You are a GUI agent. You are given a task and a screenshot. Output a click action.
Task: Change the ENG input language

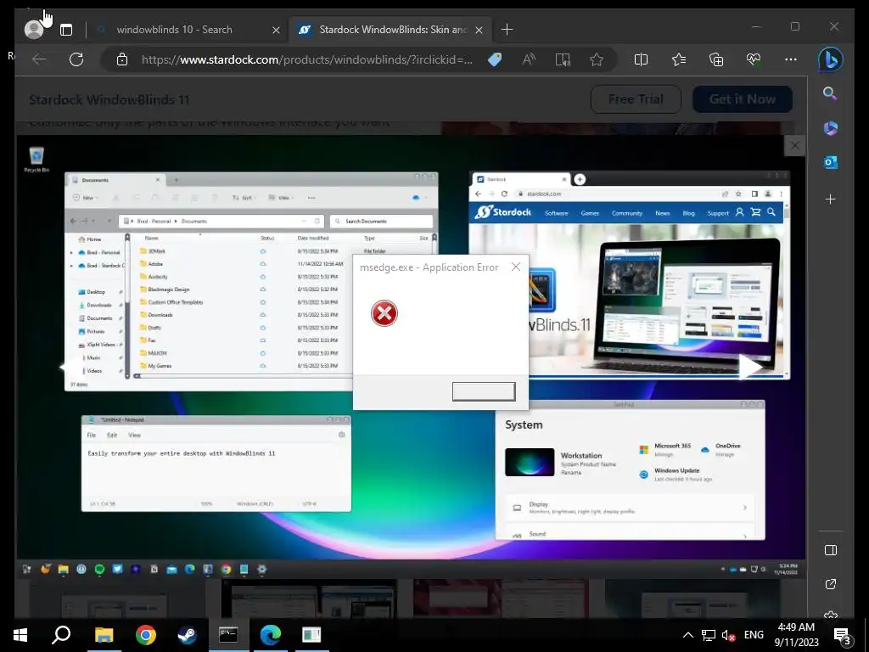click(754, 635)
